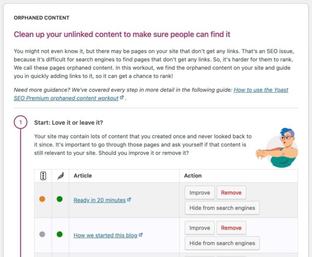Open the How we started this blog link
The width and height of the screenshot is (312, 257).
pos(105,235)
